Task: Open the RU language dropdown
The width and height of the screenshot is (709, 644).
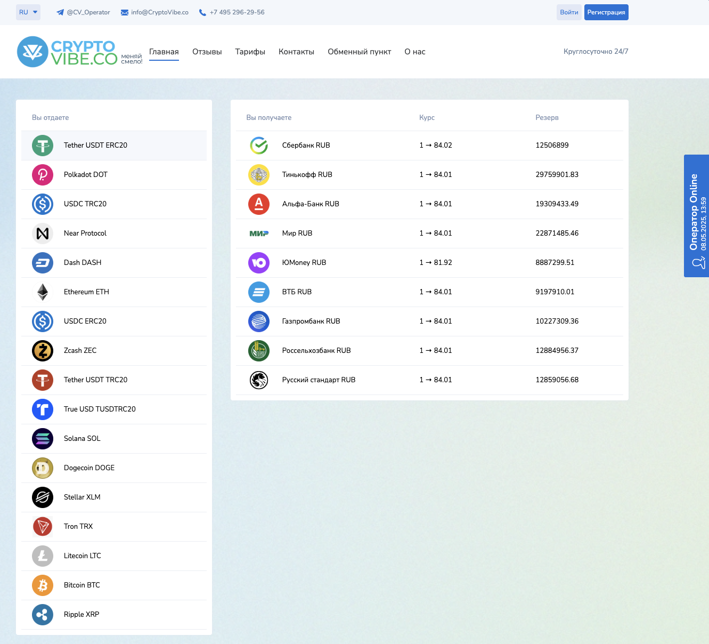Action: [28, 12]
